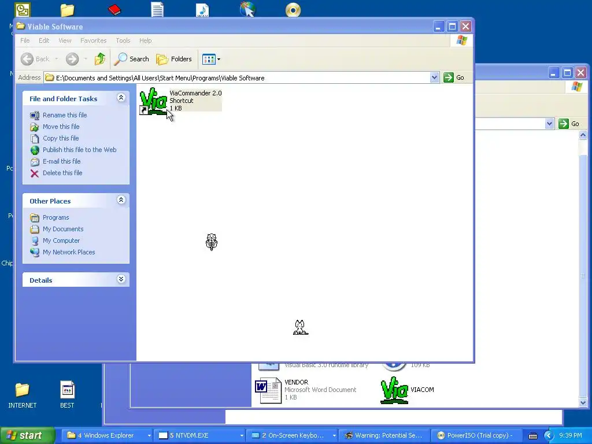Click Publish this file to the Web
The image size is (592, 444).
pyautogui.click(x=79, y=150)
